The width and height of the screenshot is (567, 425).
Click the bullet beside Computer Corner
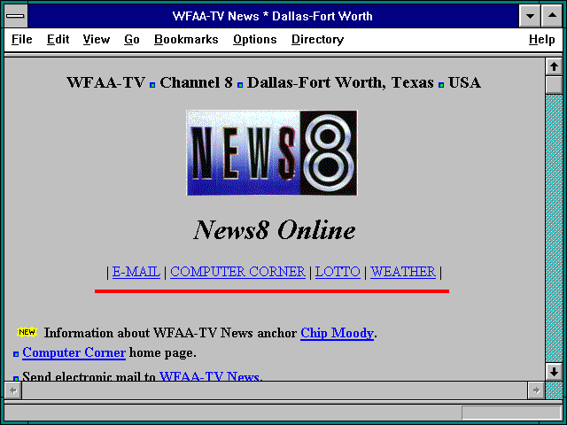pyautogui.click(x=16, y=354)
